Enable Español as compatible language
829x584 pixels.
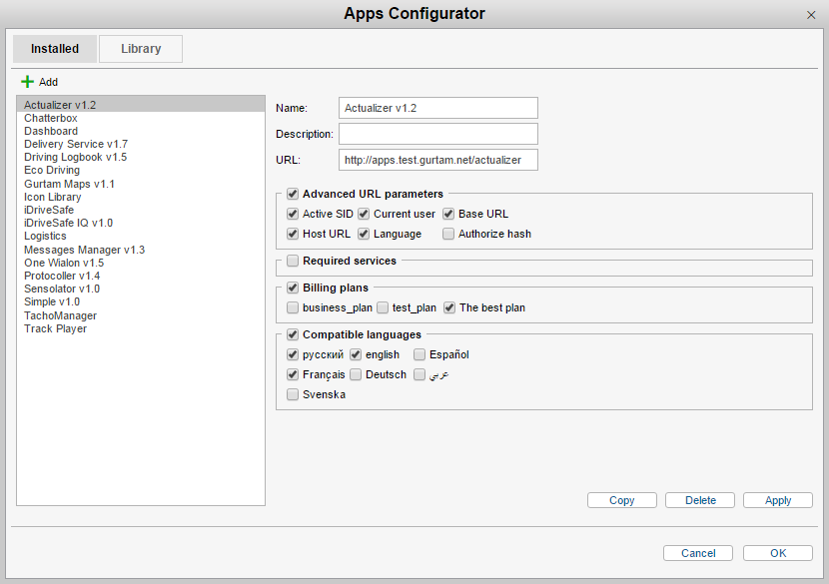pyautogui.click(x=419, y=354)
